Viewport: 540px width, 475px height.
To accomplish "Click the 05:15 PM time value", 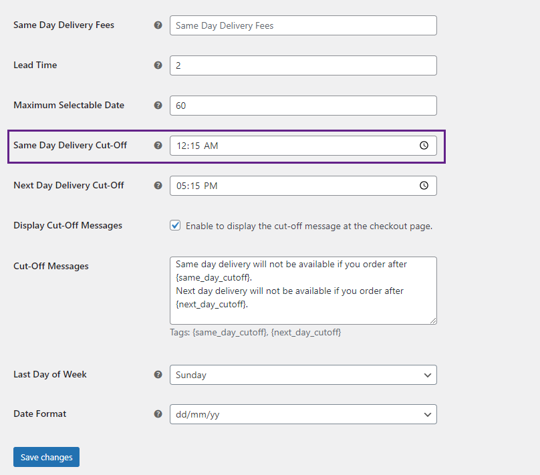I will click(197, 186).
